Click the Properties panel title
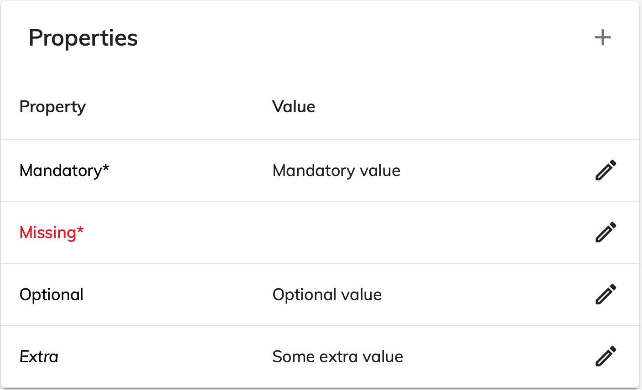The image size is (642, 390). (x=83, y=37)
